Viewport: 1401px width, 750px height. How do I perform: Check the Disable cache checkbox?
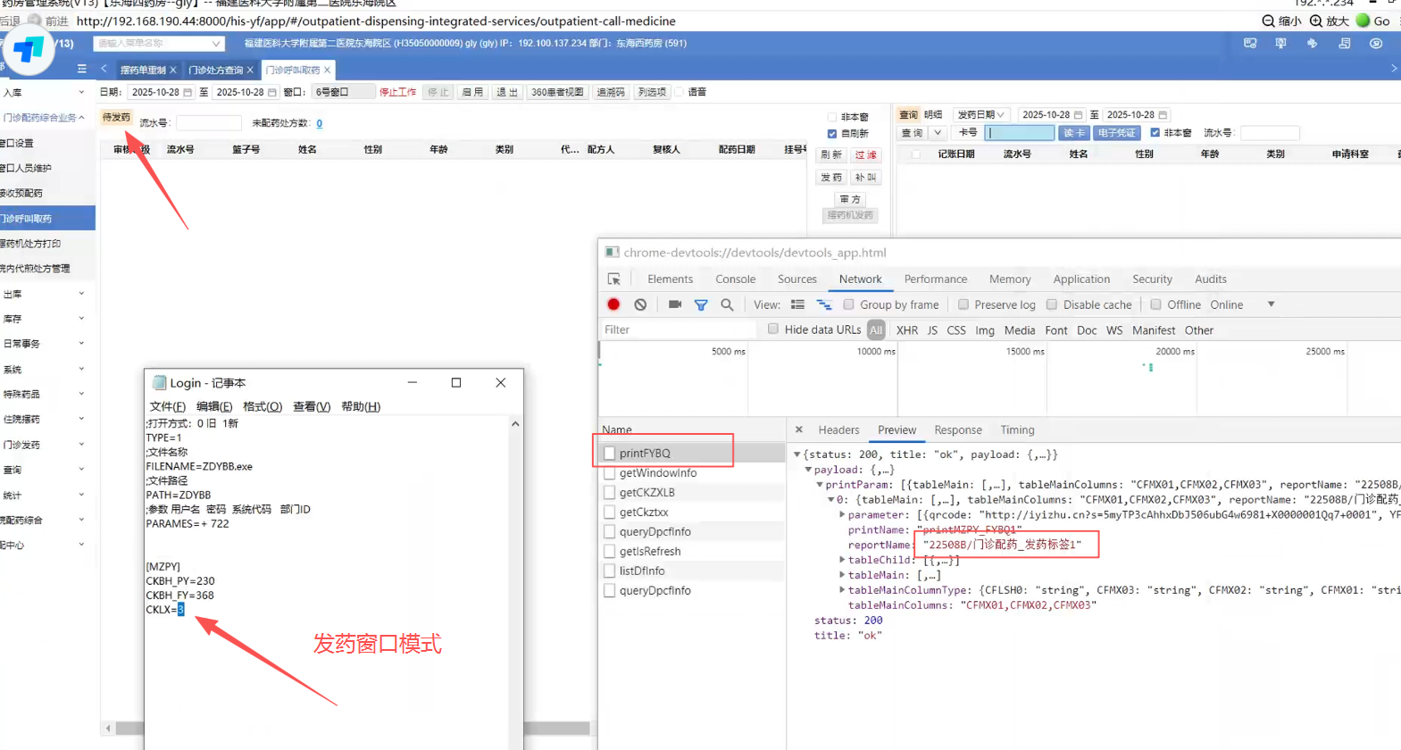[x=1052, y=304]
